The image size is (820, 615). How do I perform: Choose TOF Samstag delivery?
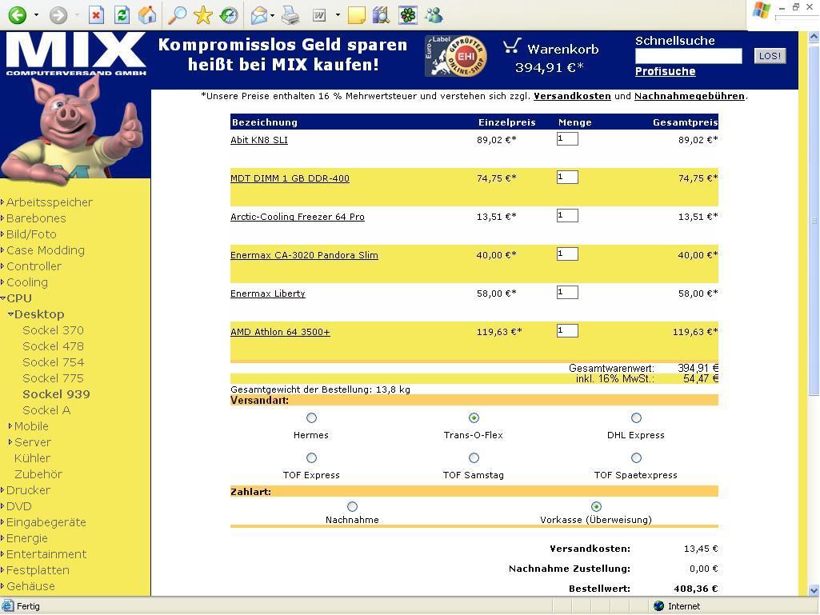[x=474, y=458]
